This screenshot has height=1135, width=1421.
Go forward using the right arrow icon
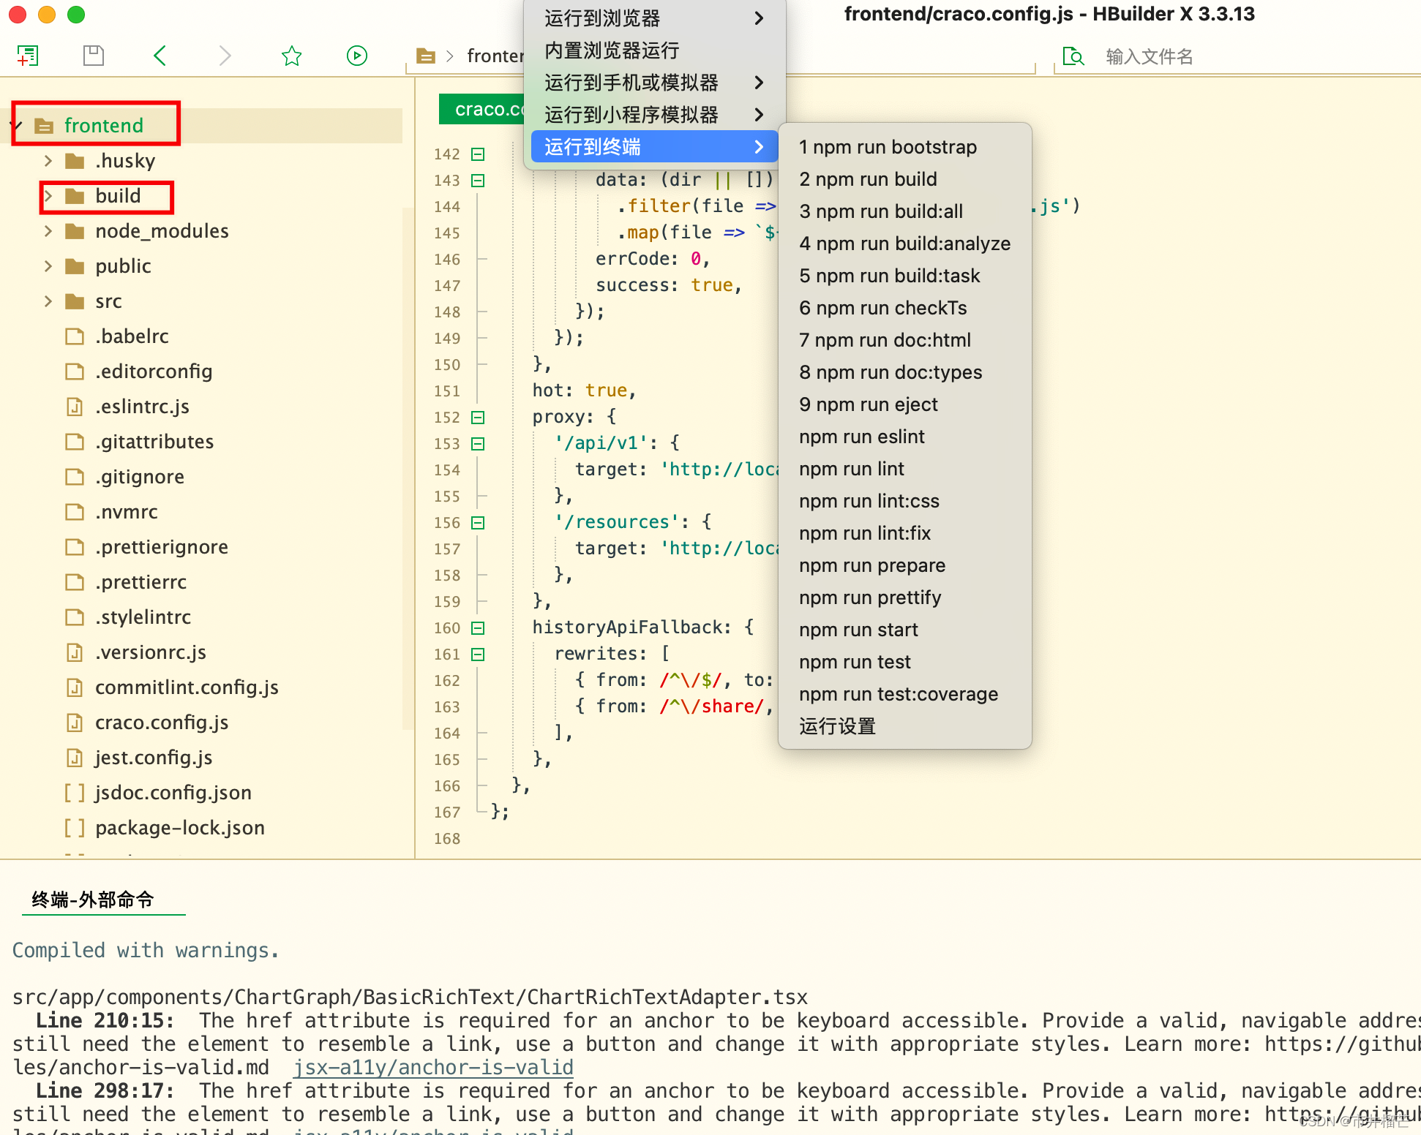point(225,56)
